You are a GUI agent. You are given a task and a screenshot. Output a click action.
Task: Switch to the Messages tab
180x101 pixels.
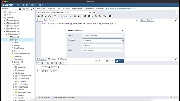pyautogui.click(x=52, y=59)
